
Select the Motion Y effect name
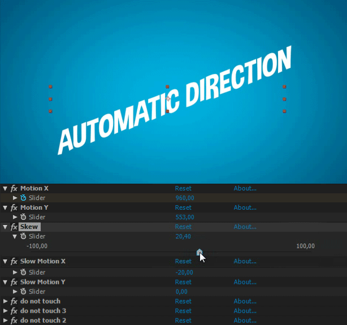click(34, 207)
